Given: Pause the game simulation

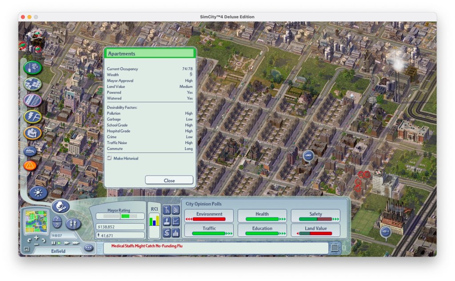Looking at the screenshot, I should [x=53, y=243].
